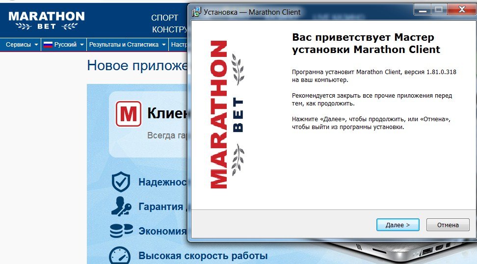The image size is (477, 264).
Task: Click the Russian flag icon
Action: pos(48,45)
